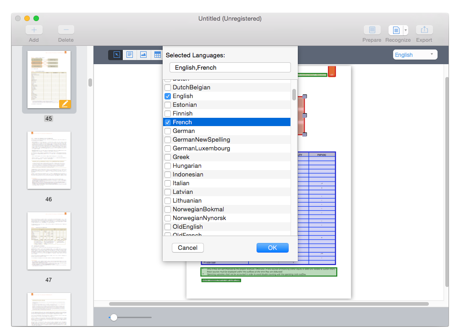Click the Export share icon

point(424,30)
